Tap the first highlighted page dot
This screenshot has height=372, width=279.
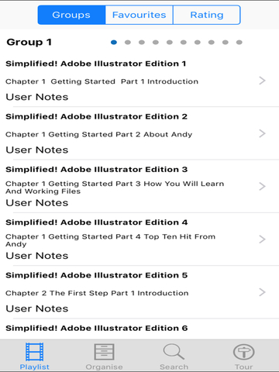point(114,43)
